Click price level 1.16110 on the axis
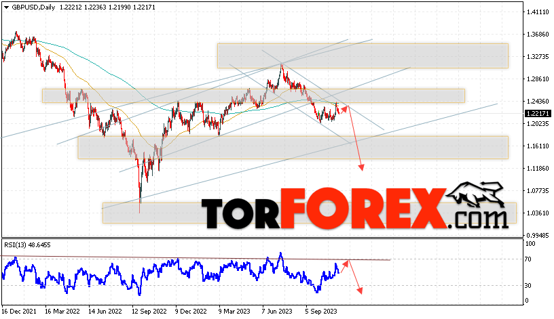This screenshot has height=319, width=554. coord(538,146)
